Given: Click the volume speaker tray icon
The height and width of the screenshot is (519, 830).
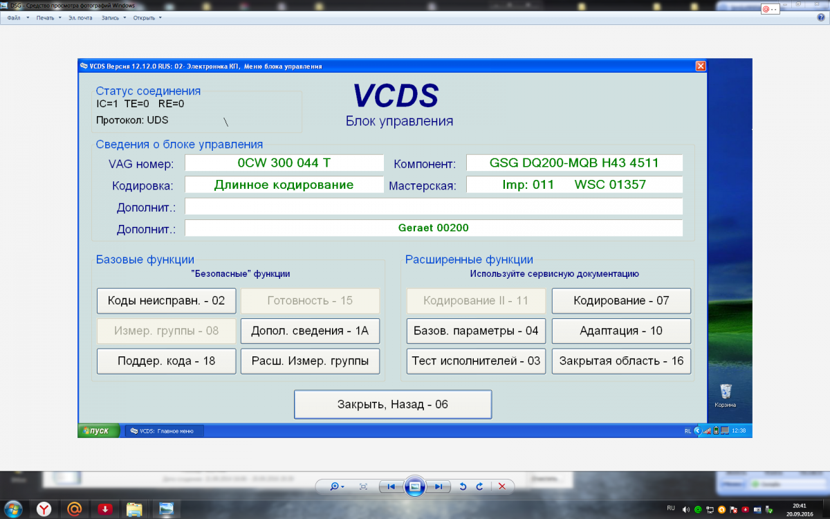Looking at the screenshot, I should tap(686, 509).
